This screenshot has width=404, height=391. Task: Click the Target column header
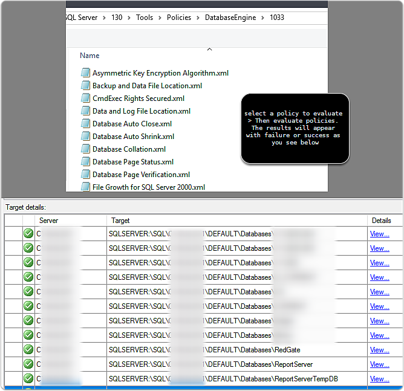point(120,221)
